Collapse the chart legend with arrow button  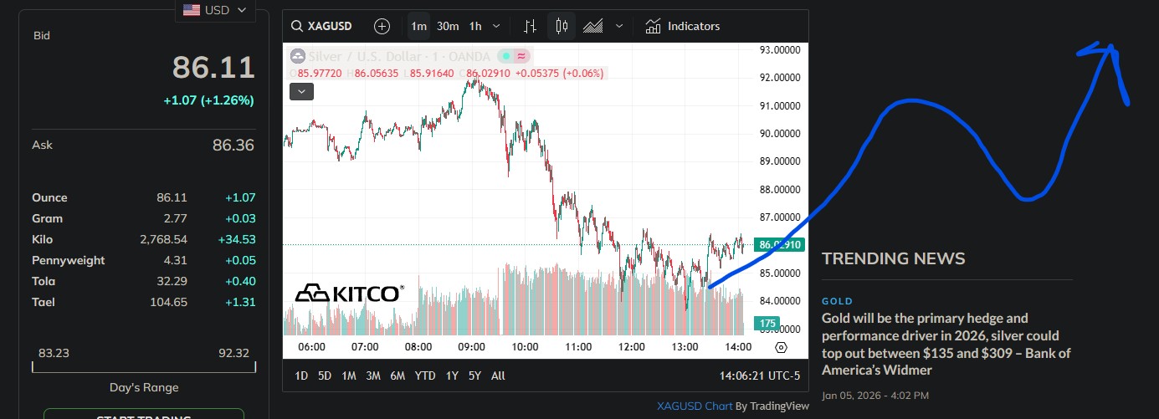[x=301, y=92]
